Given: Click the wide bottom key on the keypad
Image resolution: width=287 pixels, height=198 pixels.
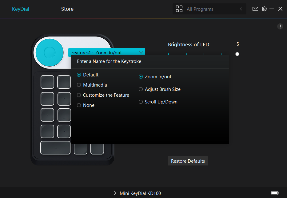Looking at the screenshot, I should pyautogui.click(x=55, y=148).
